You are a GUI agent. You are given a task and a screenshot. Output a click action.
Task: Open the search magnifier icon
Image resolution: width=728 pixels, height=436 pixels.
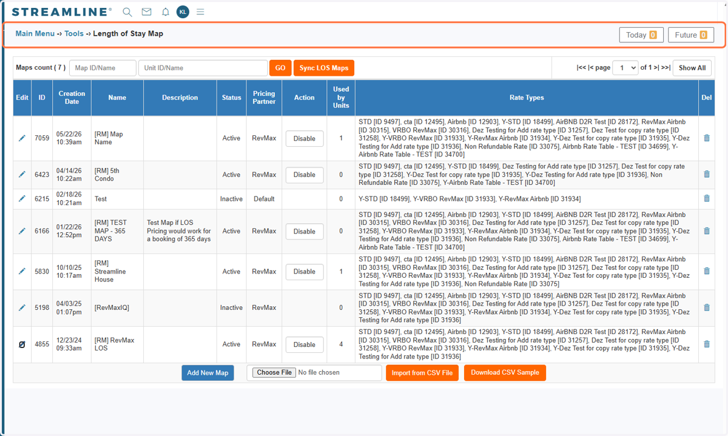(x=127, y=12)
